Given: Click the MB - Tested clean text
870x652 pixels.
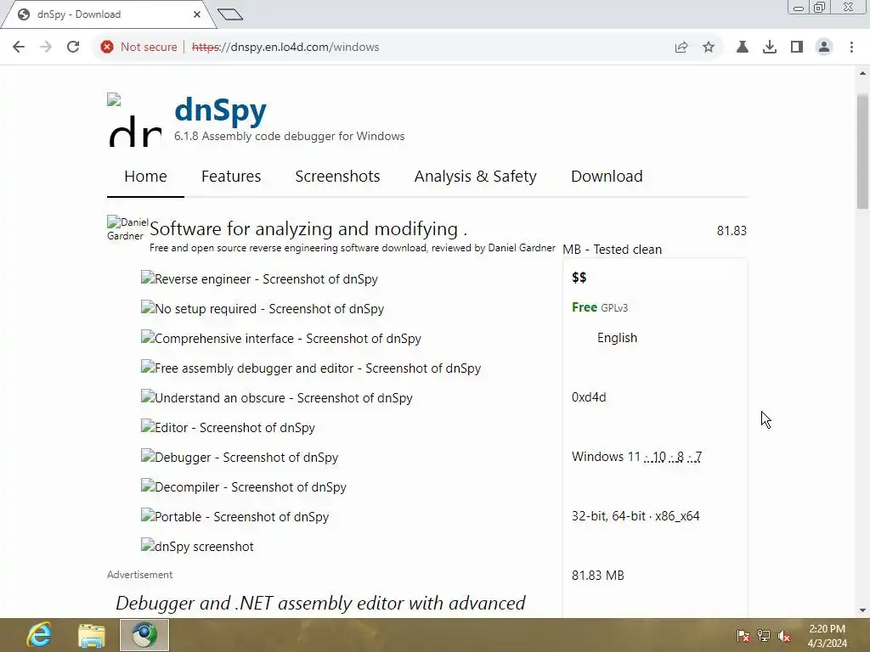Looking at the screenshot, I should tap(613, 250).
